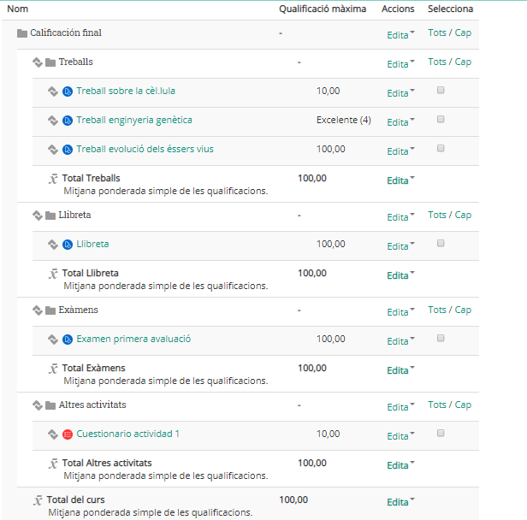Click folder icon of Exàmens category

(x=50, y=310)
